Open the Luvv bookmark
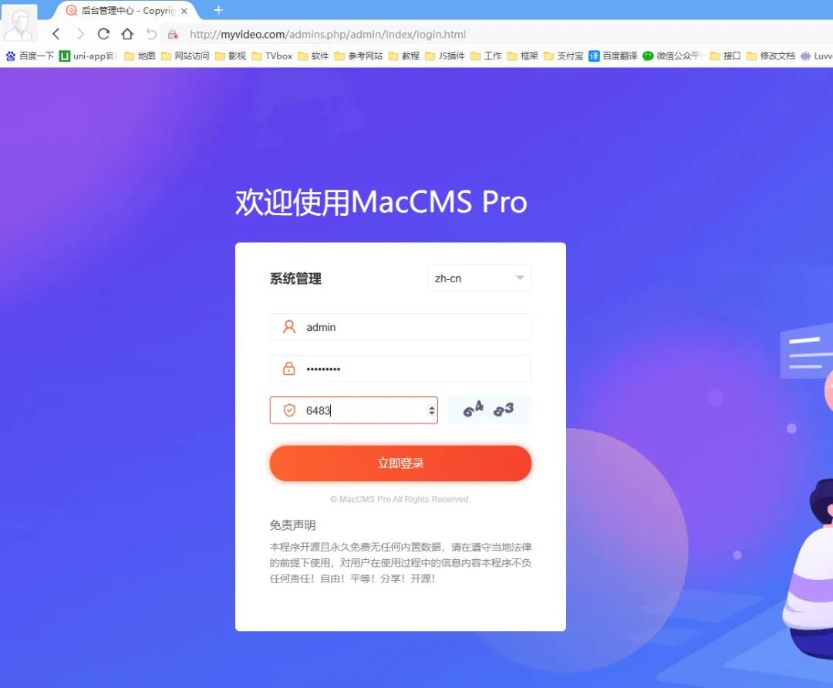The image size is (833, 688). pyautogui.click(x=817, y=56)
